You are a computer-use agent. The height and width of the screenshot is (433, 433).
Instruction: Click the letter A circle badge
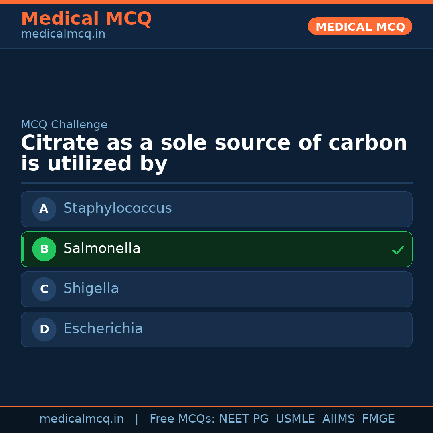44,209
